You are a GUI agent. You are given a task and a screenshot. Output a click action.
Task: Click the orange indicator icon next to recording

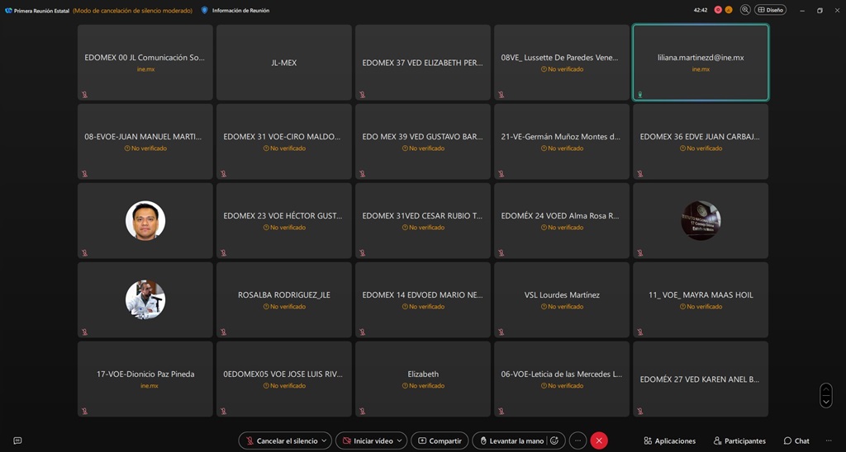point(729,10)
